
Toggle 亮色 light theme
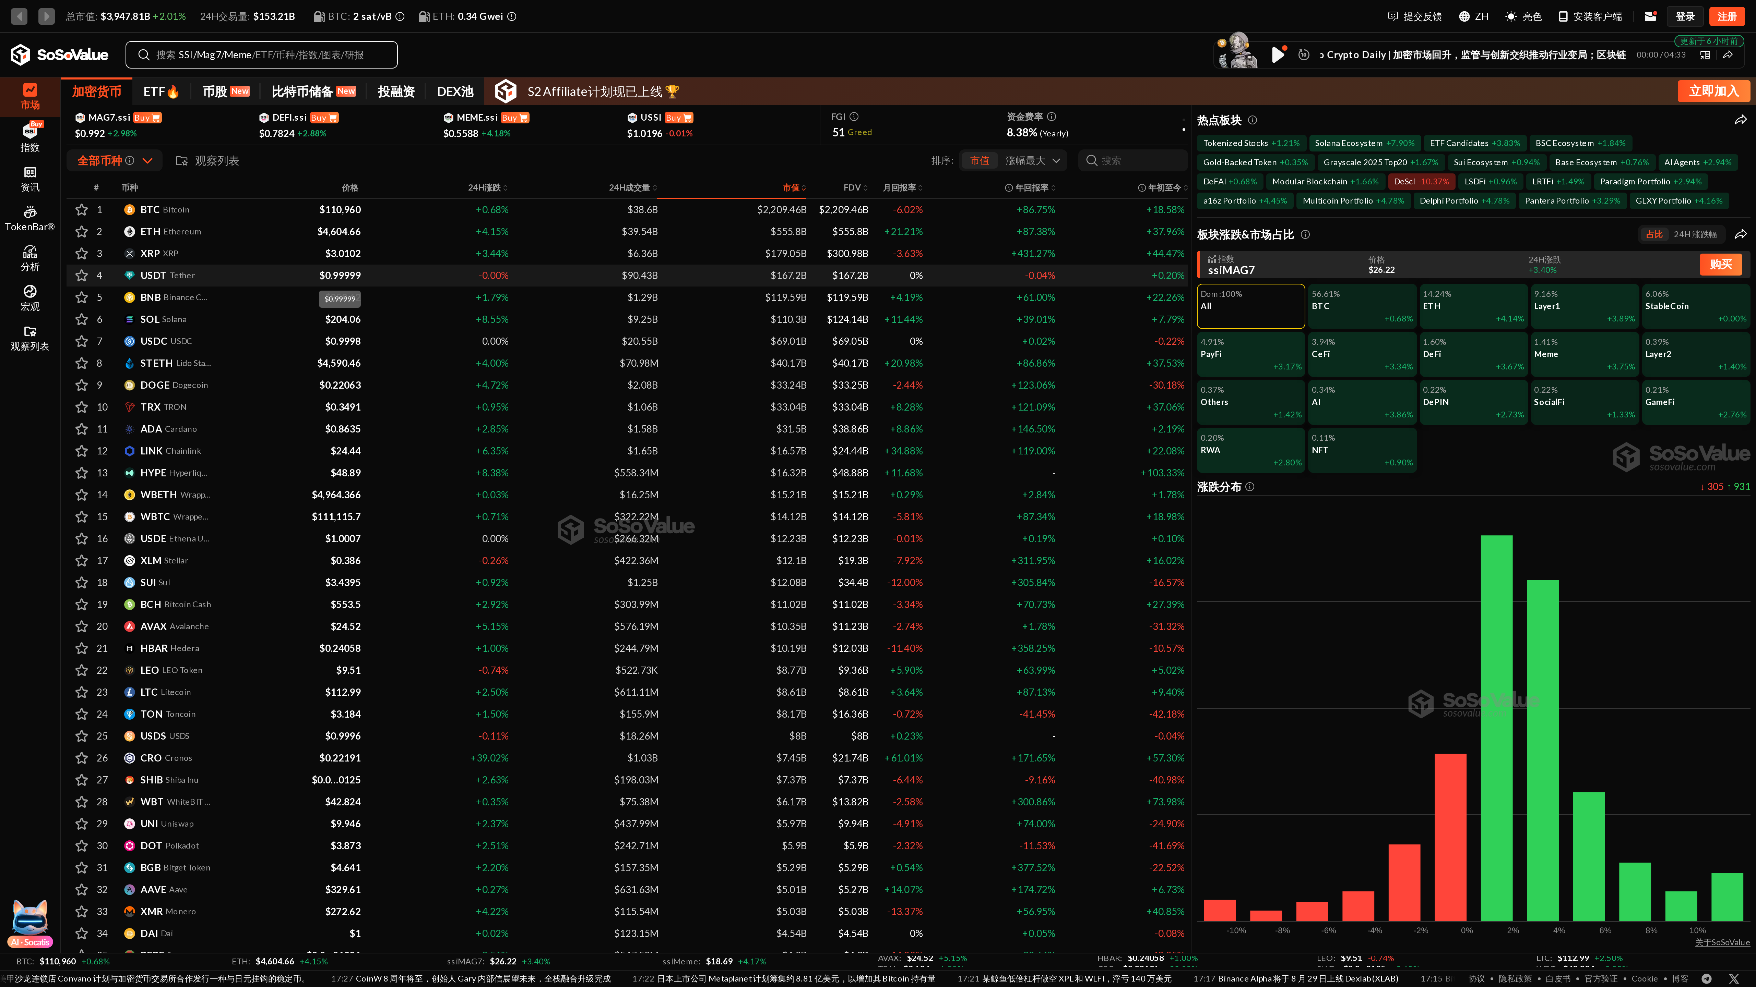point(1523,16)
